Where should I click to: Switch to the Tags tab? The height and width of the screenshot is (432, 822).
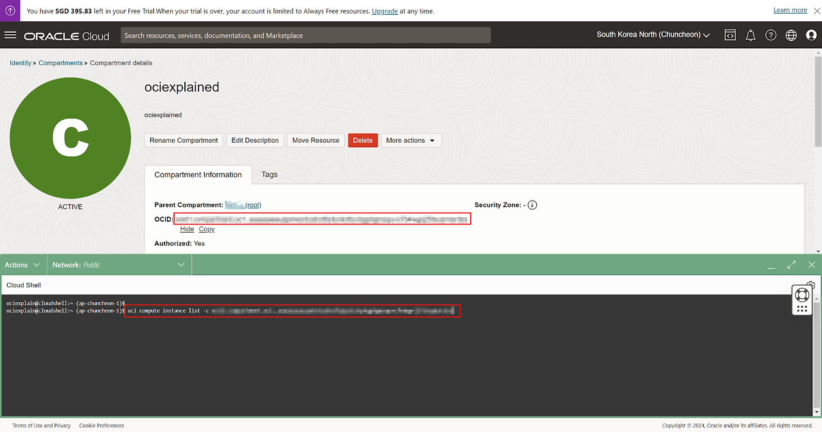pyautogui.click(x=269, y=174)
